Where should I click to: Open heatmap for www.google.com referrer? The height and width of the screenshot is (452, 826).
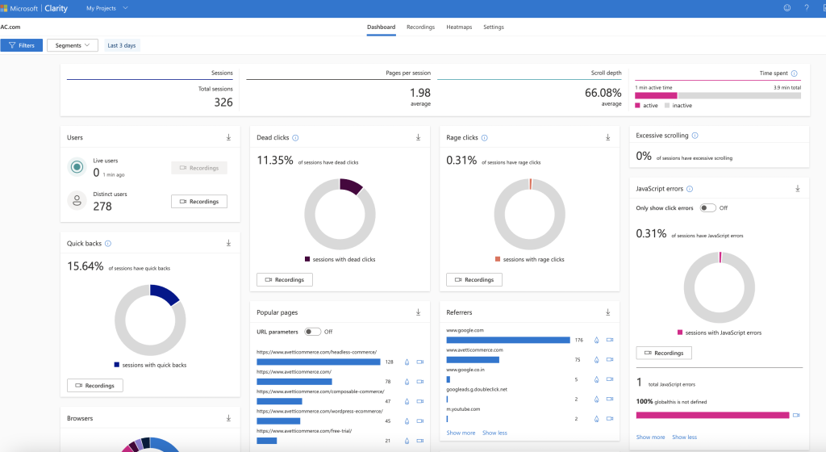pyautogui.click(x=596, y=341)
